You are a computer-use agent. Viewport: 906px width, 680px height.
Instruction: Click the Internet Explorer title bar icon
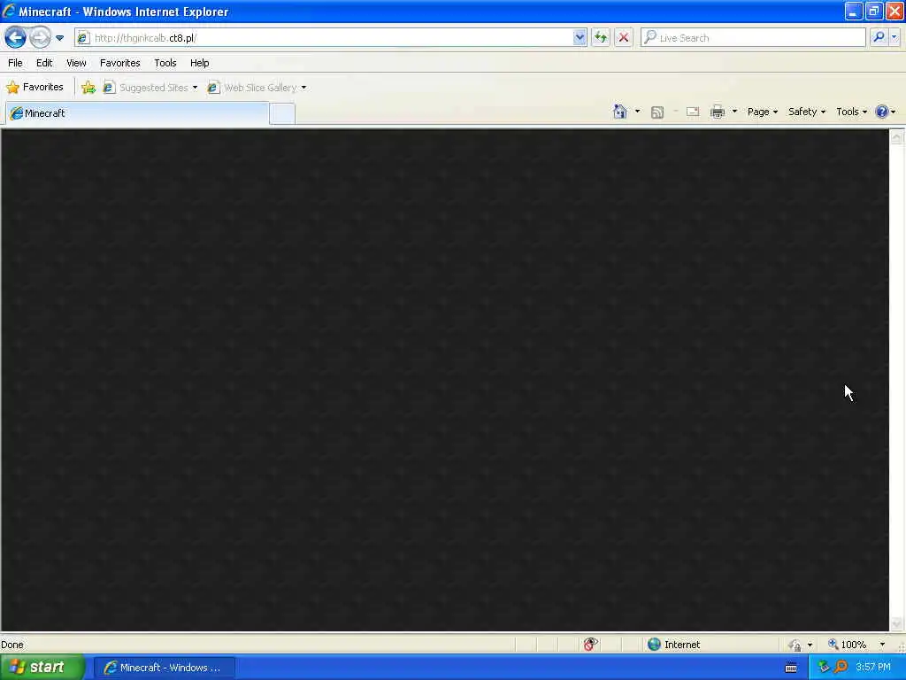[x=9, y=11]
